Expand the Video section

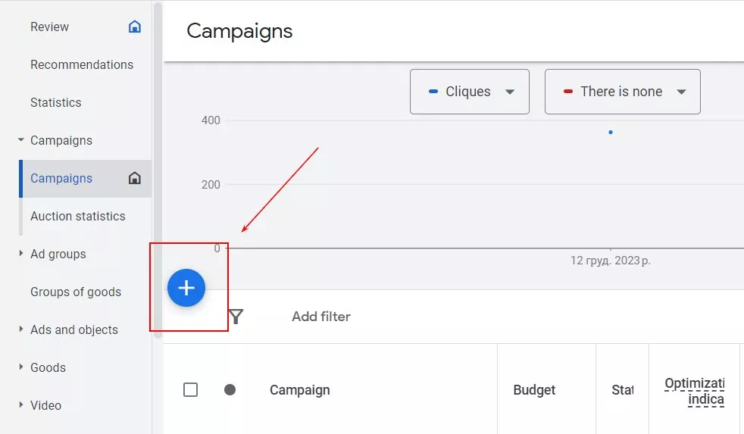point(21,405)
